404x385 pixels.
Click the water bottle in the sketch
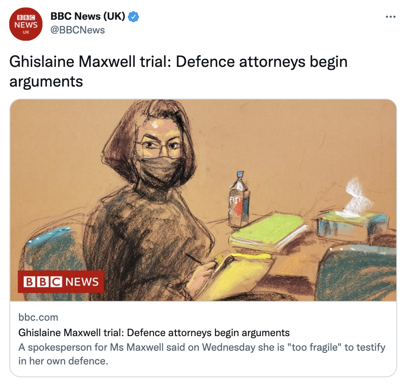(239, 200)
